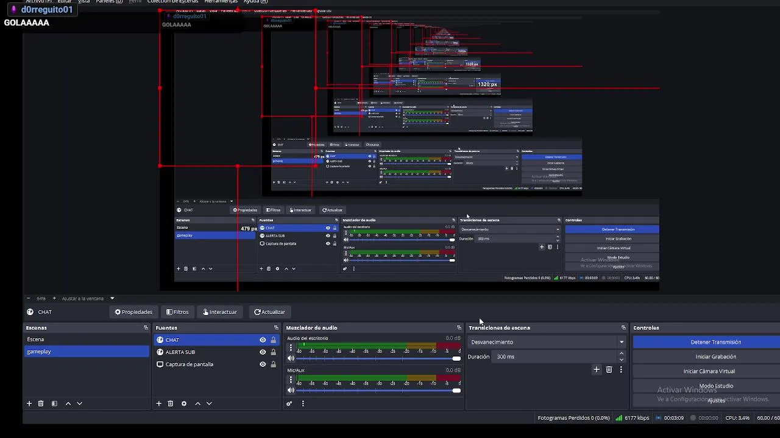
Task: Open the Ajustar a la ventana dropdown
Action: [x=112, y=299]
